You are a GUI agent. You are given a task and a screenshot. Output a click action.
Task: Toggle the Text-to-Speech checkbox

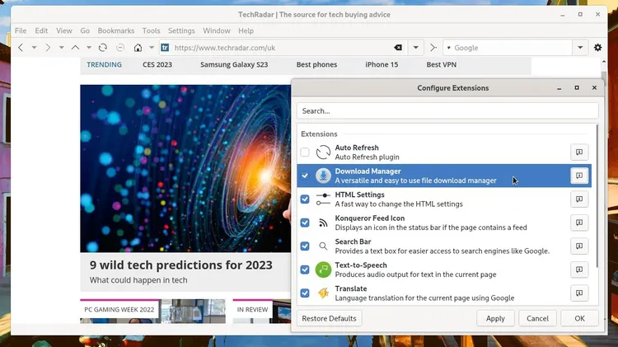305,270
